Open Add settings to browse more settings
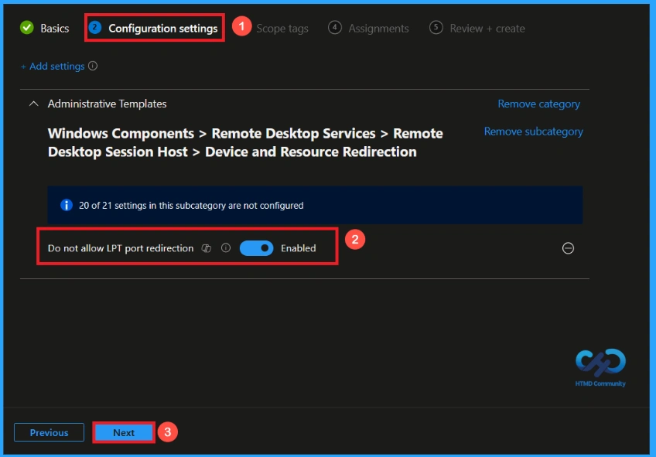Image resolution: width=656 pixels, height=457 pixels. point(54,67)
